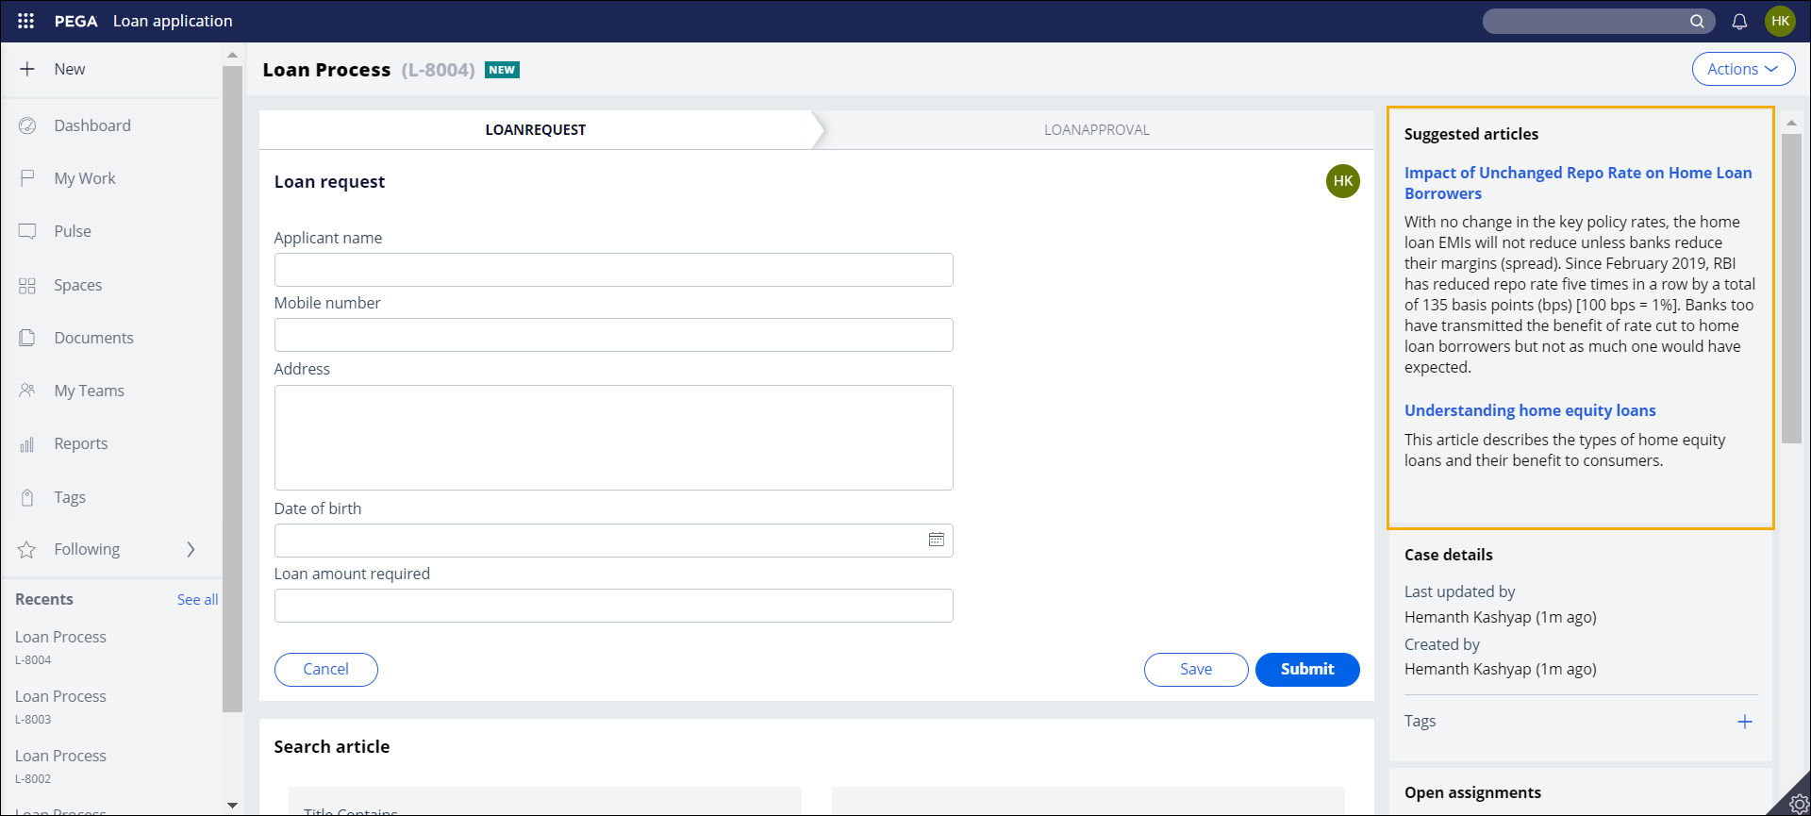The height and width of the screenshot is (816, 1811).
Task: Expand the Actions dropdown menu
Action: [x=1742, y=69]
